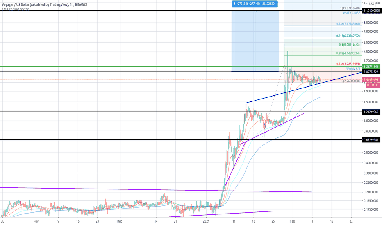Click the Fib 0.5(5.00211643) label
This screenshot has height=225, width=382.
pyautogui.click(x=349, y=45)
